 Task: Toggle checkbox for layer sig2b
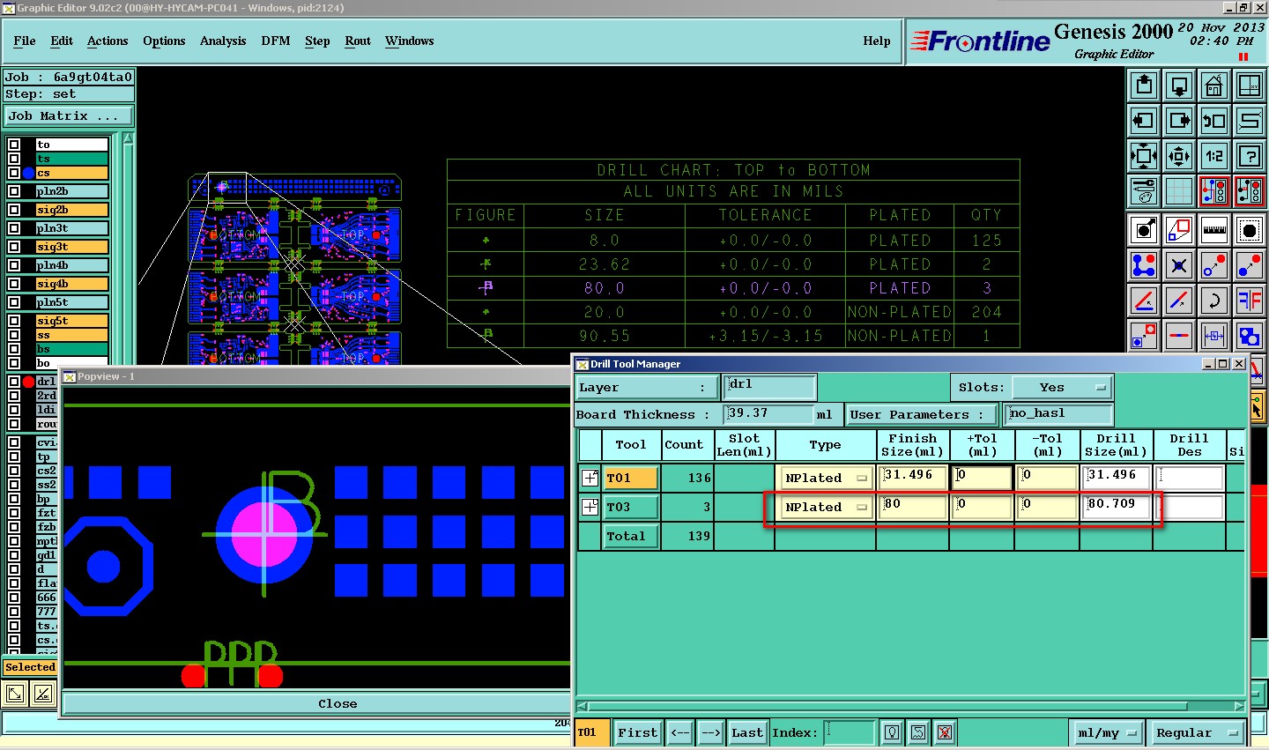(14, 210)
